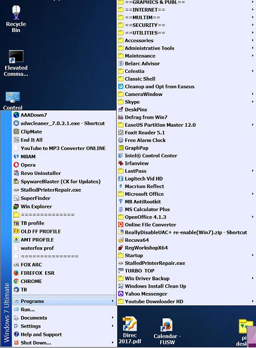Expand the Documents submenu arrow
The width and height of the screenshot is (256, 348).
tap(112, 318)
